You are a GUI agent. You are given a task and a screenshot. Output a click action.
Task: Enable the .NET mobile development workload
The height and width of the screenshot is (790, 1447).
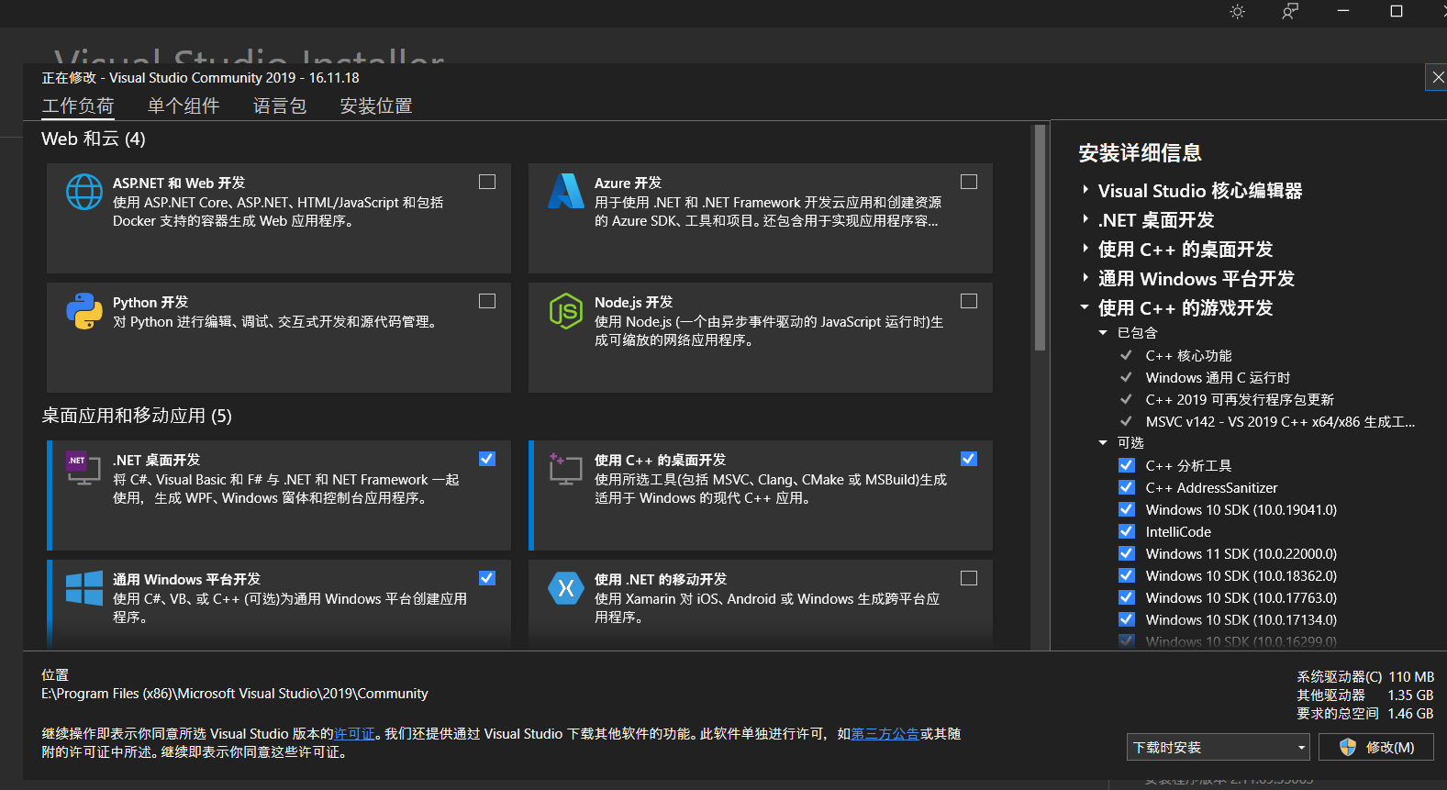[969, 578]
